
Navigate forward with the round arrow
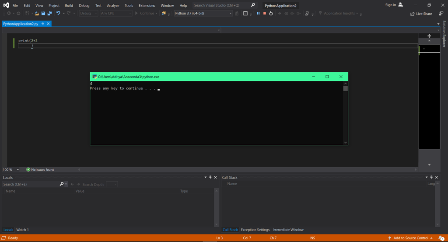pos(18,14)
